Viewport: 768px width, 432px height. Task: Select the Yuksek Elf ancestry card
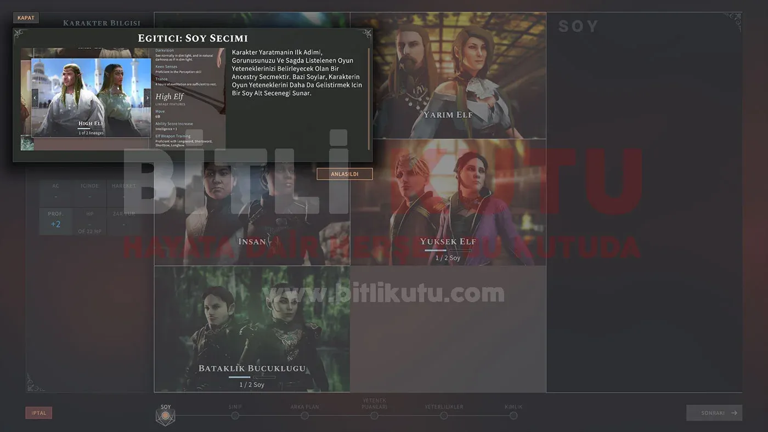click(x=448, y=203)
